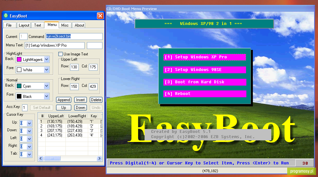Screen dimensions: 318x177
Task: Close the EasyBoot window
Action: tap(100, 16)
